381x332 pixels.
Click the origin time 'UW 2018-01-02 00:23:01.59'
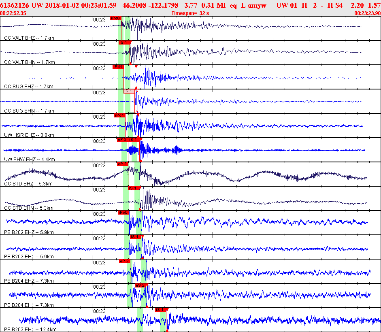[x=74, y=5]
